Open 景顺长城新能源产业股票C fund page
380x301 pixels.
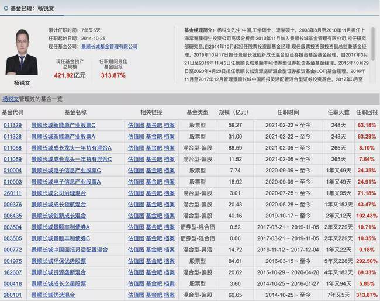[64, 125]
